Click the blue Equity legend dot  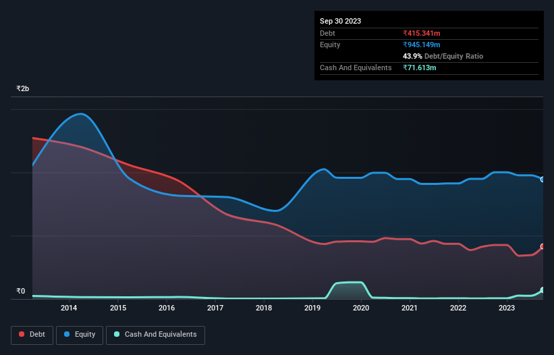(68, 335)
